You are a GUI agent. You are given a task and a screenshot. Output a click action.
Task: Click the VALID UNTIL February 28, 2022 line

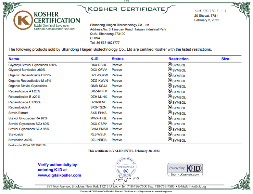point(124,151)
